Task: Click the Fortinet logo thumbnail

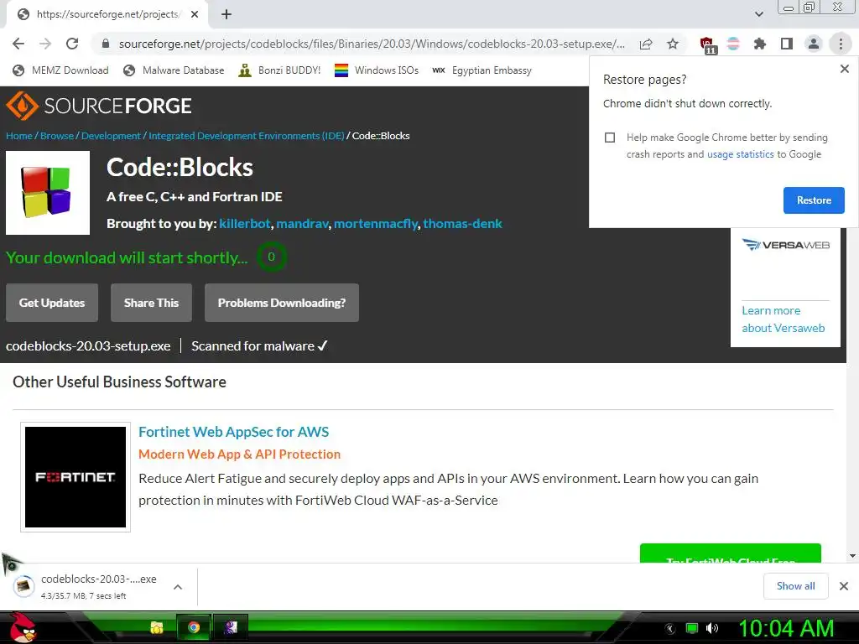Action: pos(75,477)
